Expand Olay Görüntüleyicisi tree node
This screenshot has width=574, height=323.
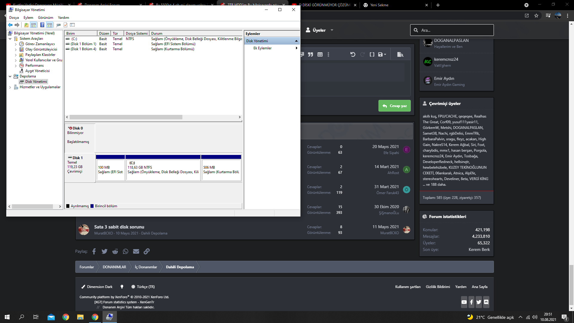pyautogui.click(x=16, y=49)
